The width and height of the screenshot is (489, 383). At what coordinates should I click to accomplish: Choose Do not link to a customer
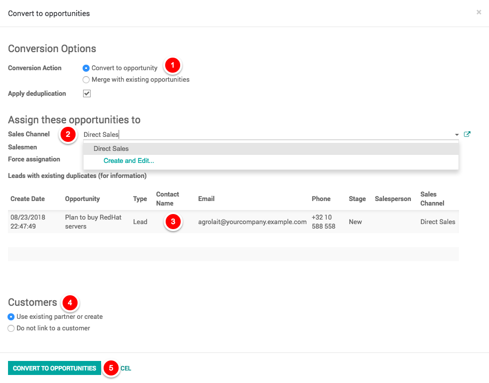pyautogui.click(x=11, y=328)
